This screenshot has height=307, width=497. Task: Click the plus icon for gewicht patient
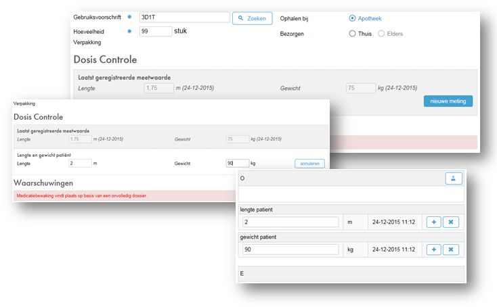433,250
